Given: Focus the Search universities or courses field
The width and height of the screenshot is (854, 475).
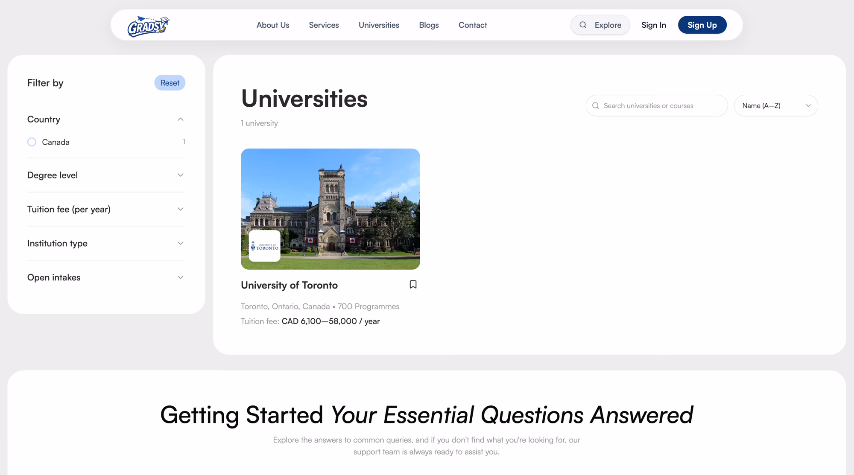Looking at the screenshot, I should [657, 106].
